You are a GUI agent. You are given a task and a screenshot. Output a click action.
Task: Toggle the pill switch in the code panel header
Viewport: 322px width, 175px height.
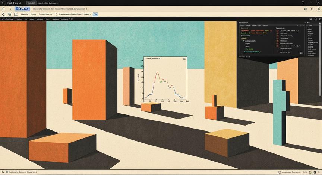[x=309, y=23]
